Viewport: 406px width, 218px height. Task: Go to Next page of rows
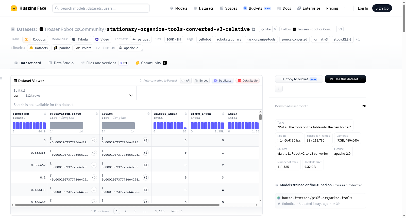tap(177, 211)
